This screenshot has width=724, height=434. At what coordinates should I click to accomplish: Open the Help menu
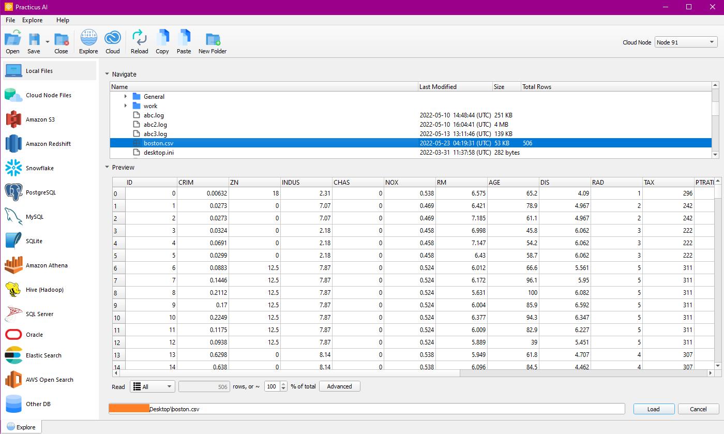63,20
